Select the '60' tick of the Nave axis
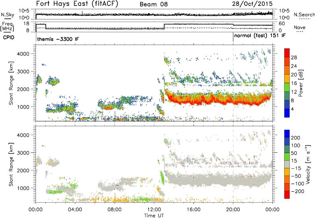Image resolution: width=315 pixels, height=218 pixels. tap(282, 24)
